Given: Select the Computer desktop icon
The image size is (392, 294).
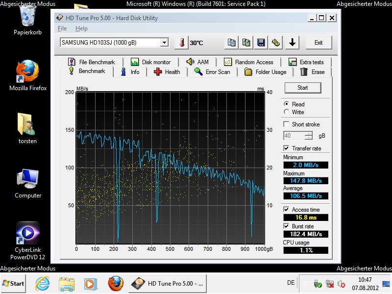Looking at the screenshot, I should click(28, 184).
